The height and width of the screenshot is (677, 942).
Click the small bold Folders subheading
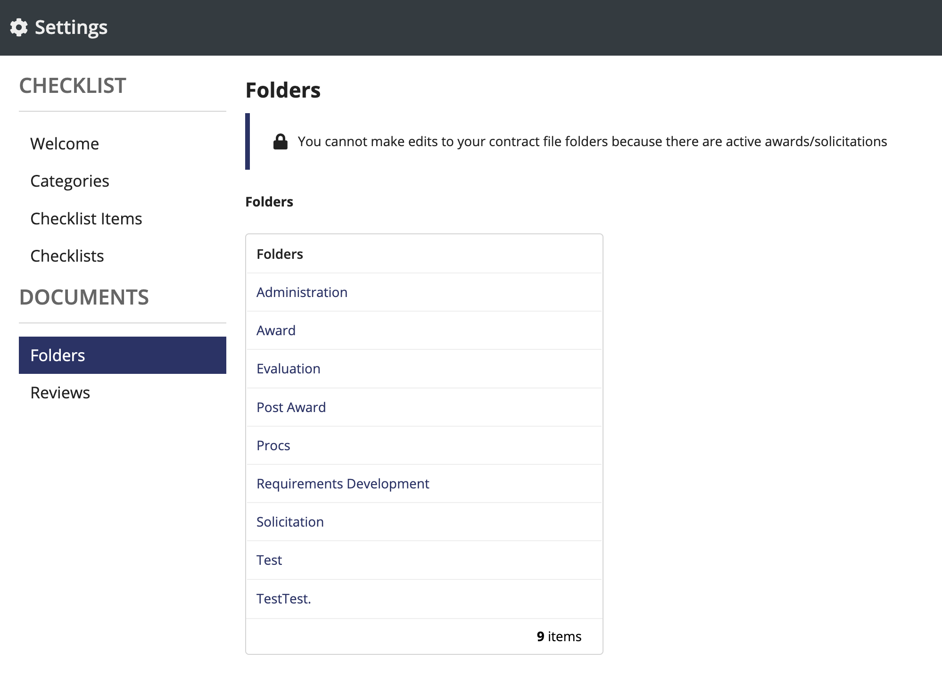(269, 202)
